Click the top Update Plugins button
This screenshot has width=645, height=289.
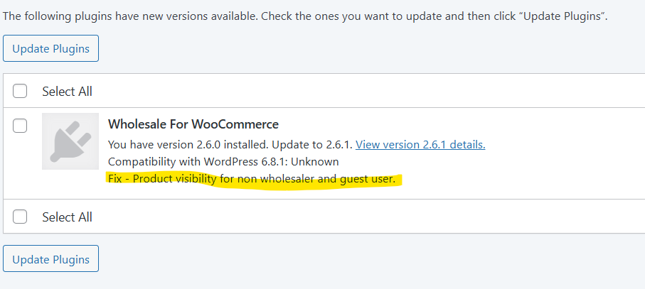[50, 48]
